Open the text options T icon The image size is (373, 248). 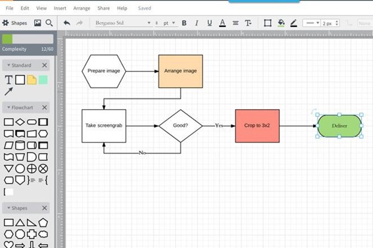click(x=248, y=23)
